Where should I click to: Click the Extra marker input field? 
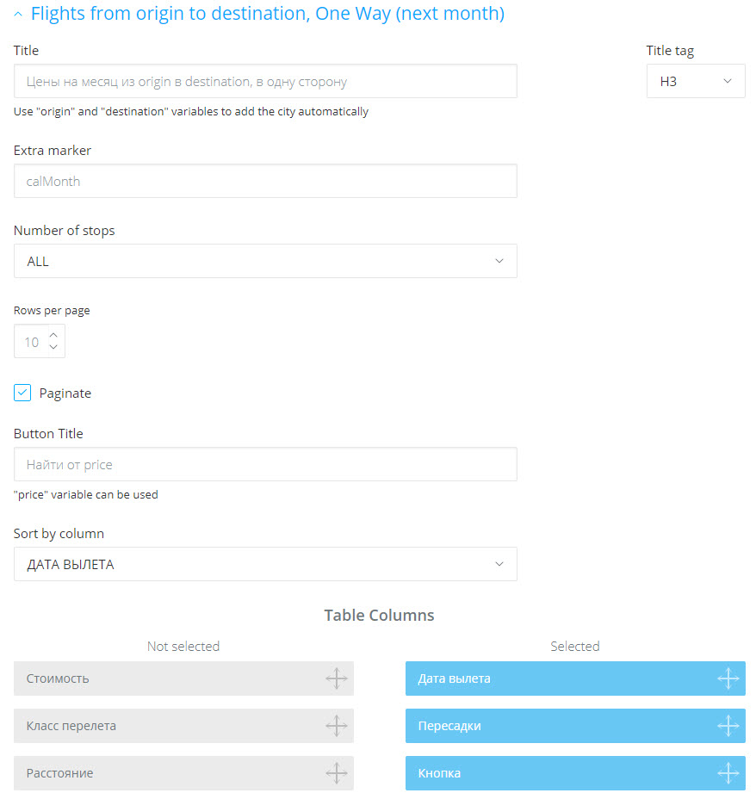(x=265, y=181)
